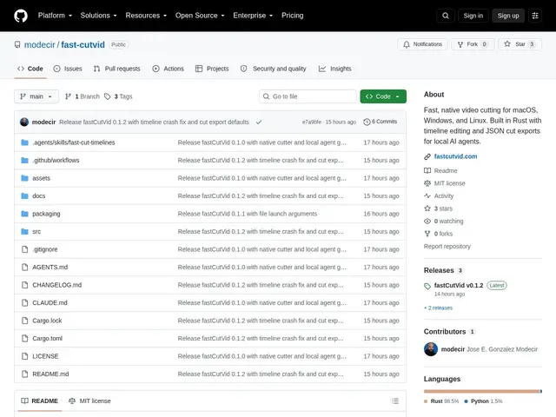Viewport: 556px width, 417px height.
Task: Open the CHANGELOG.md file
Action: [56, 285]
